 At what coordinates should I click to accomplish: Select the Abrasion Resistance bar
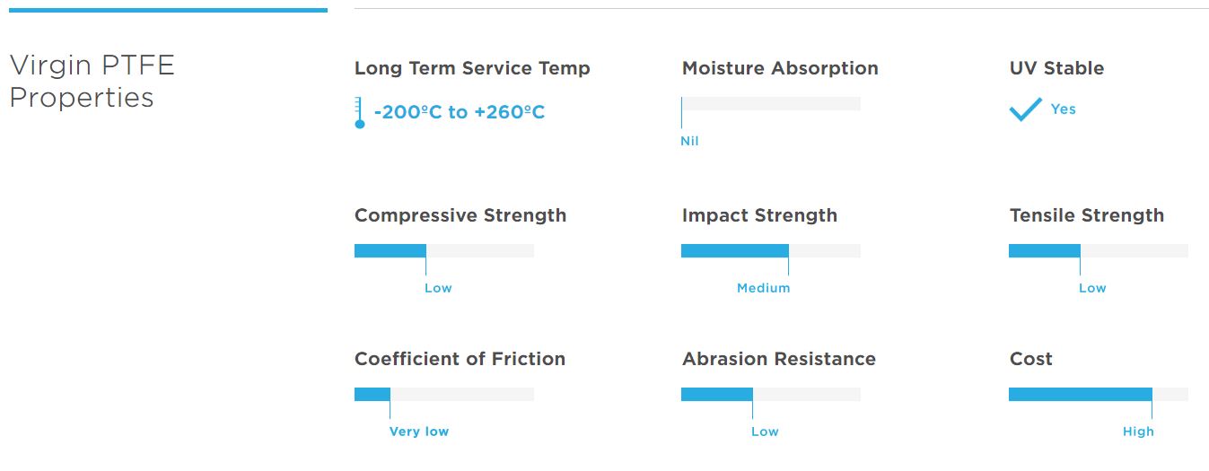coord(771,394)
